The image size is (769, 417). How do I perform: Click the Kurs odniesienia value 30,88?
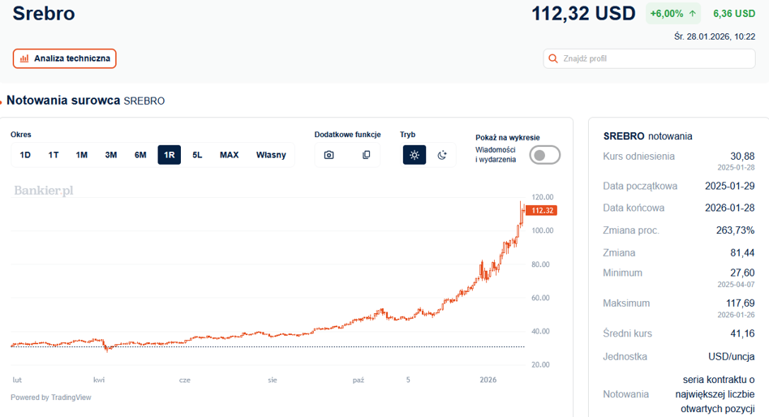pos(742,157)
